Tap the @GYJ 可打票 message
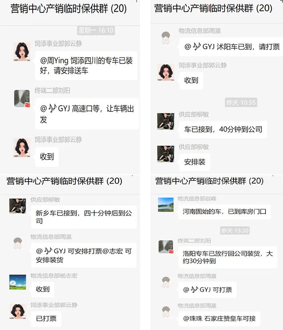The image size is (283, 330). (x=208, y=290)
